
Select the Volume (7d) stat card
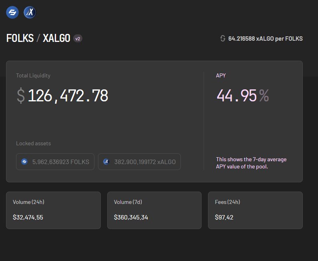tap(154, 210)
